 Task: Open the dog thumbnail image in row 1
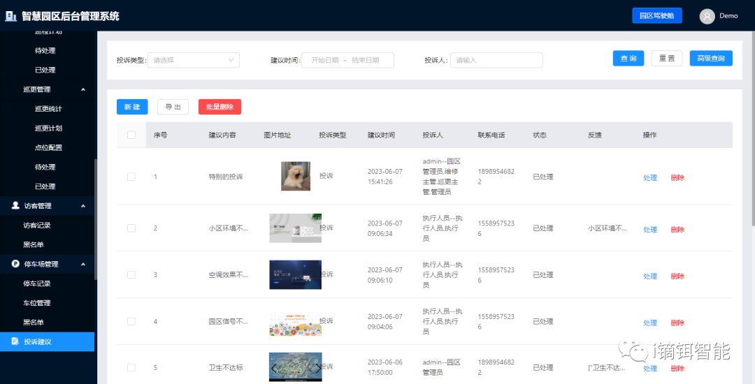click(295, 177)
